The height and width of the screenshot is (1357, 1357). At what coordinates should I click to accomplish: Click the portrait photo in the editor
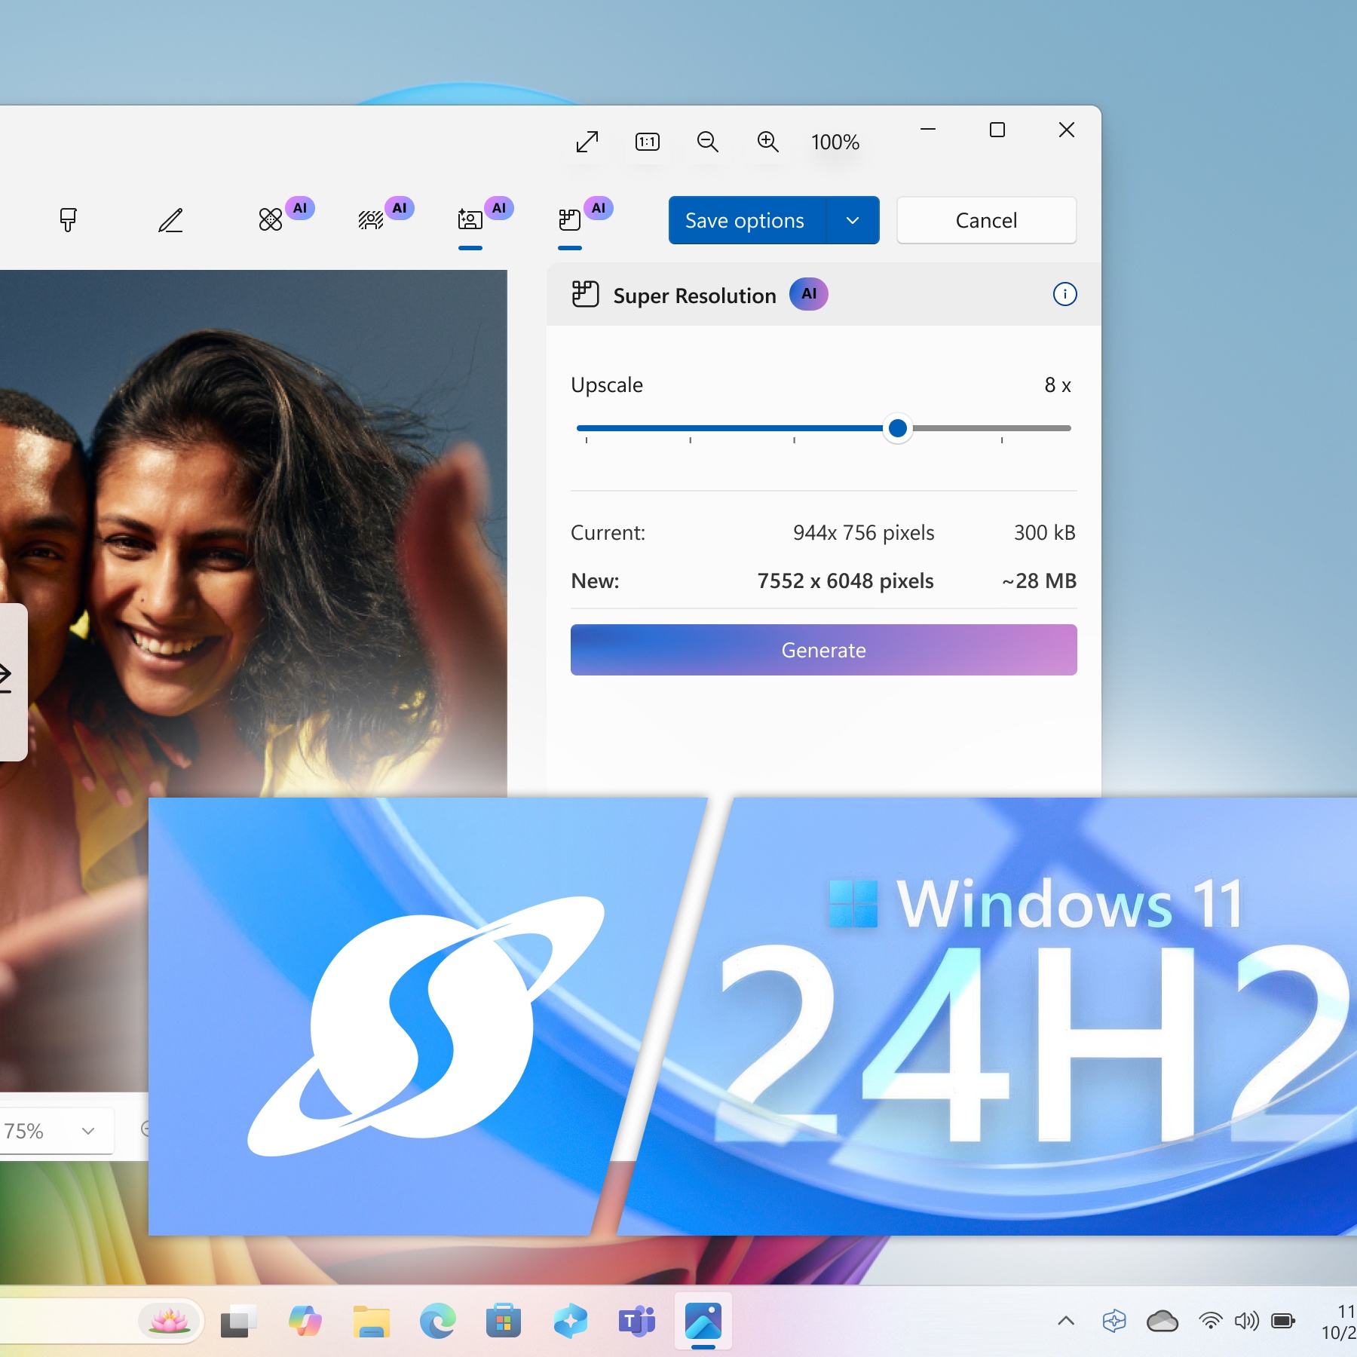[253, 533]
